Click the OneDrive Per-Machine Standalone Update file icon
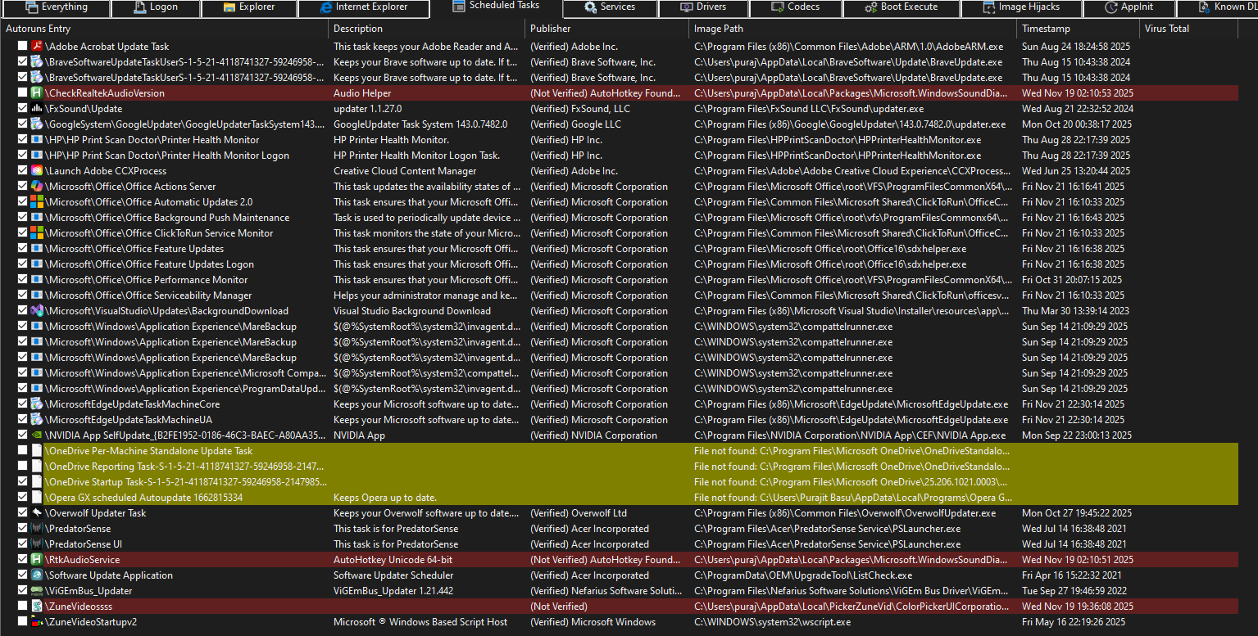Screen dimensions: 1258x636 (x=37, y=451)
